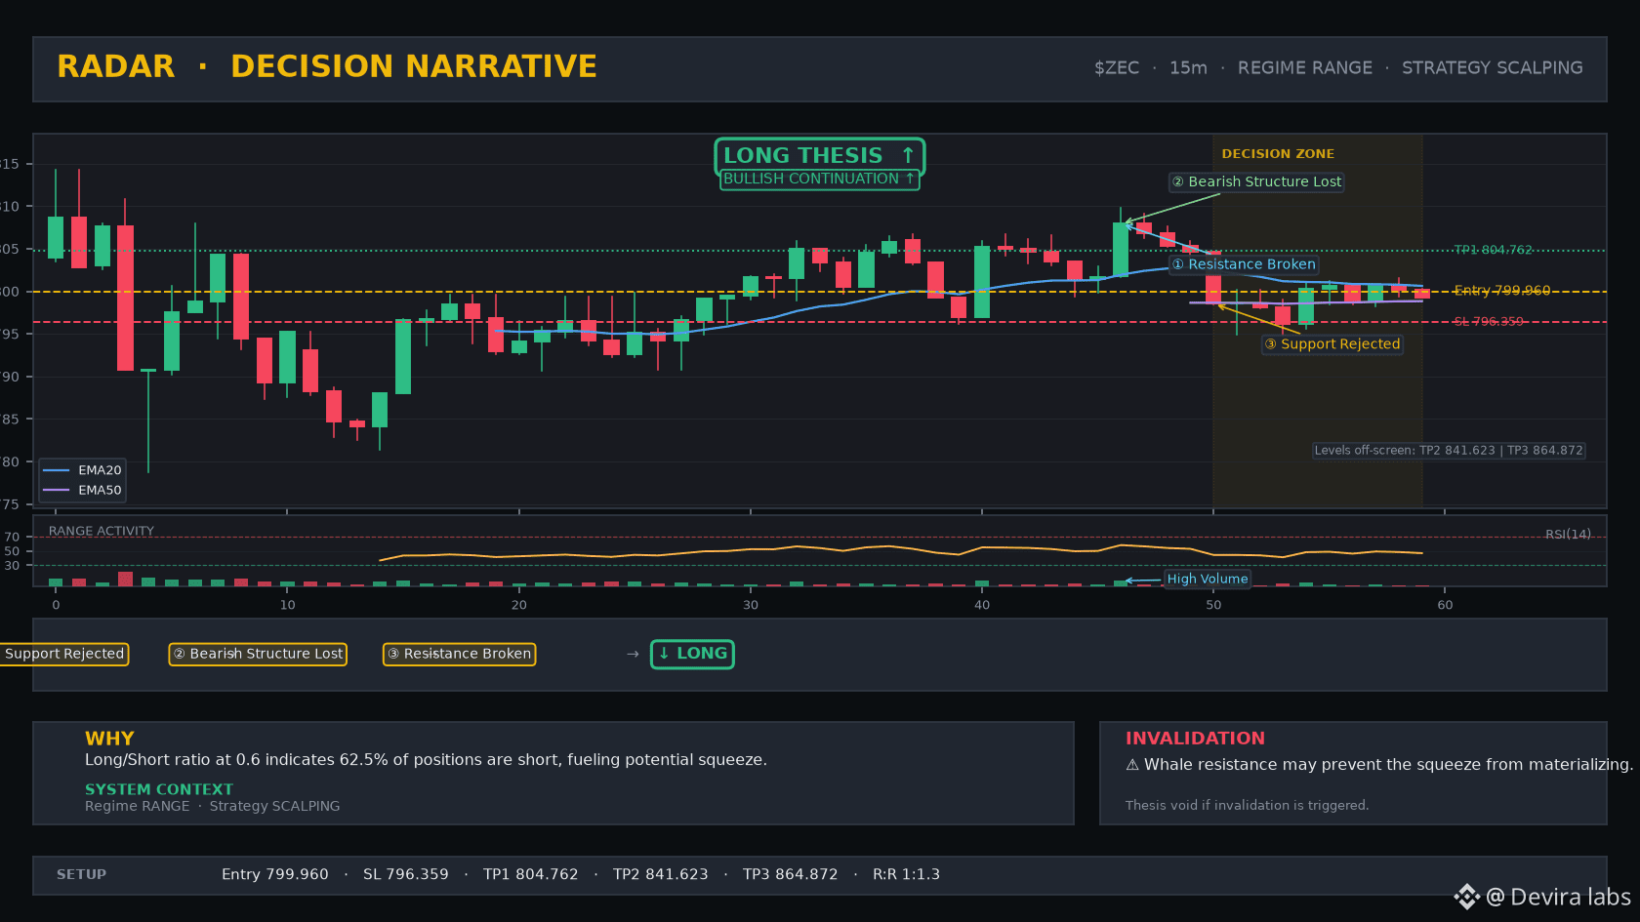The image size is (1640, 922).
Task: Click the Resistance Broken step chip
Action: [459, 654]
